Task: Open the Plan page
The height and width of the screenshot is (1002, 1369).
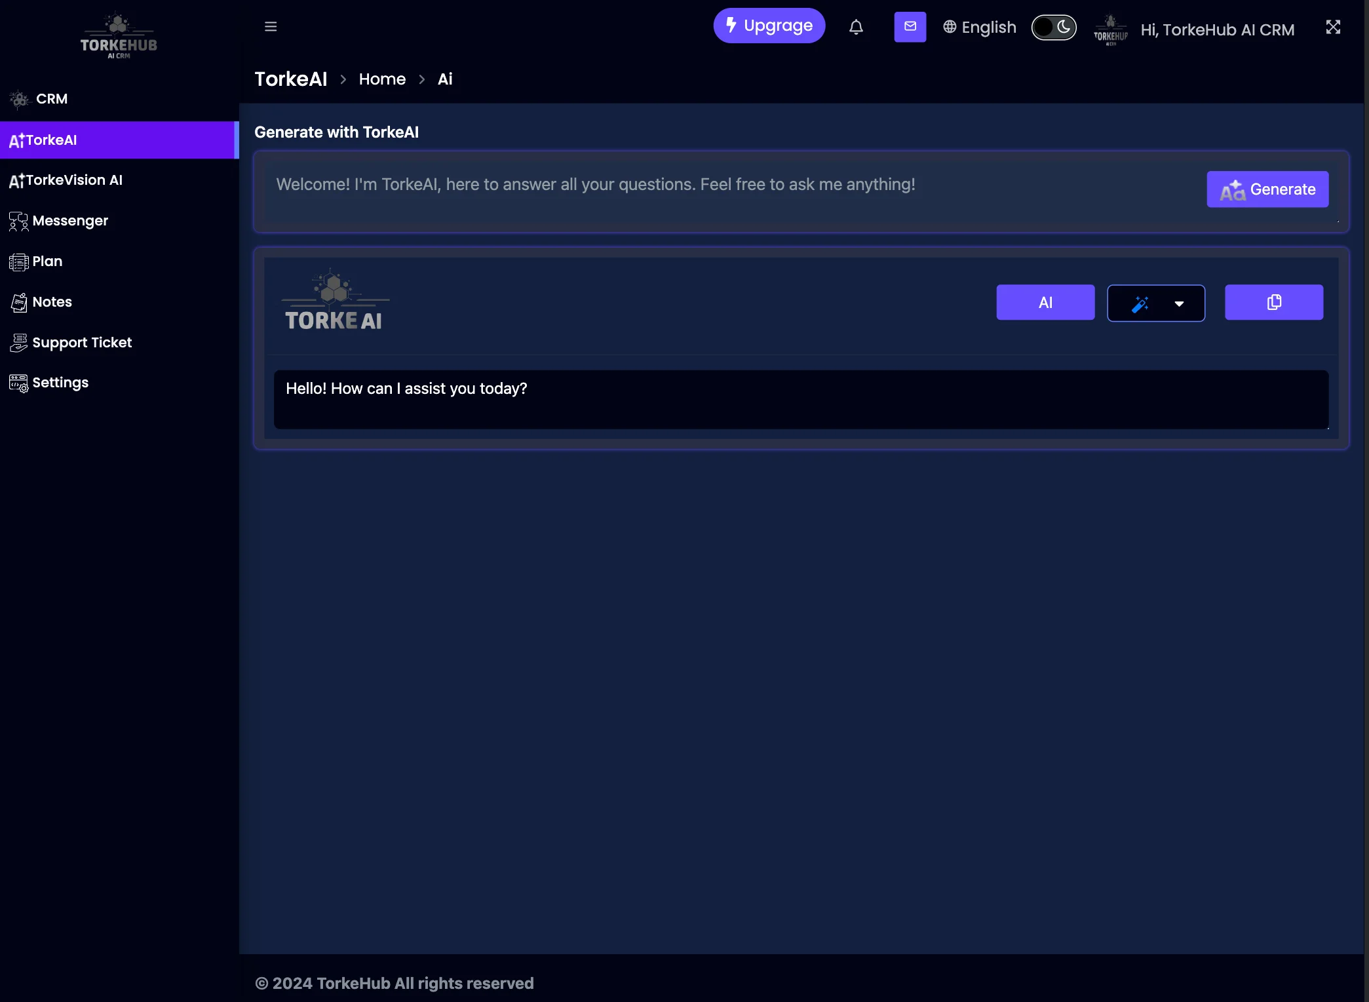Action: (119, 261)
